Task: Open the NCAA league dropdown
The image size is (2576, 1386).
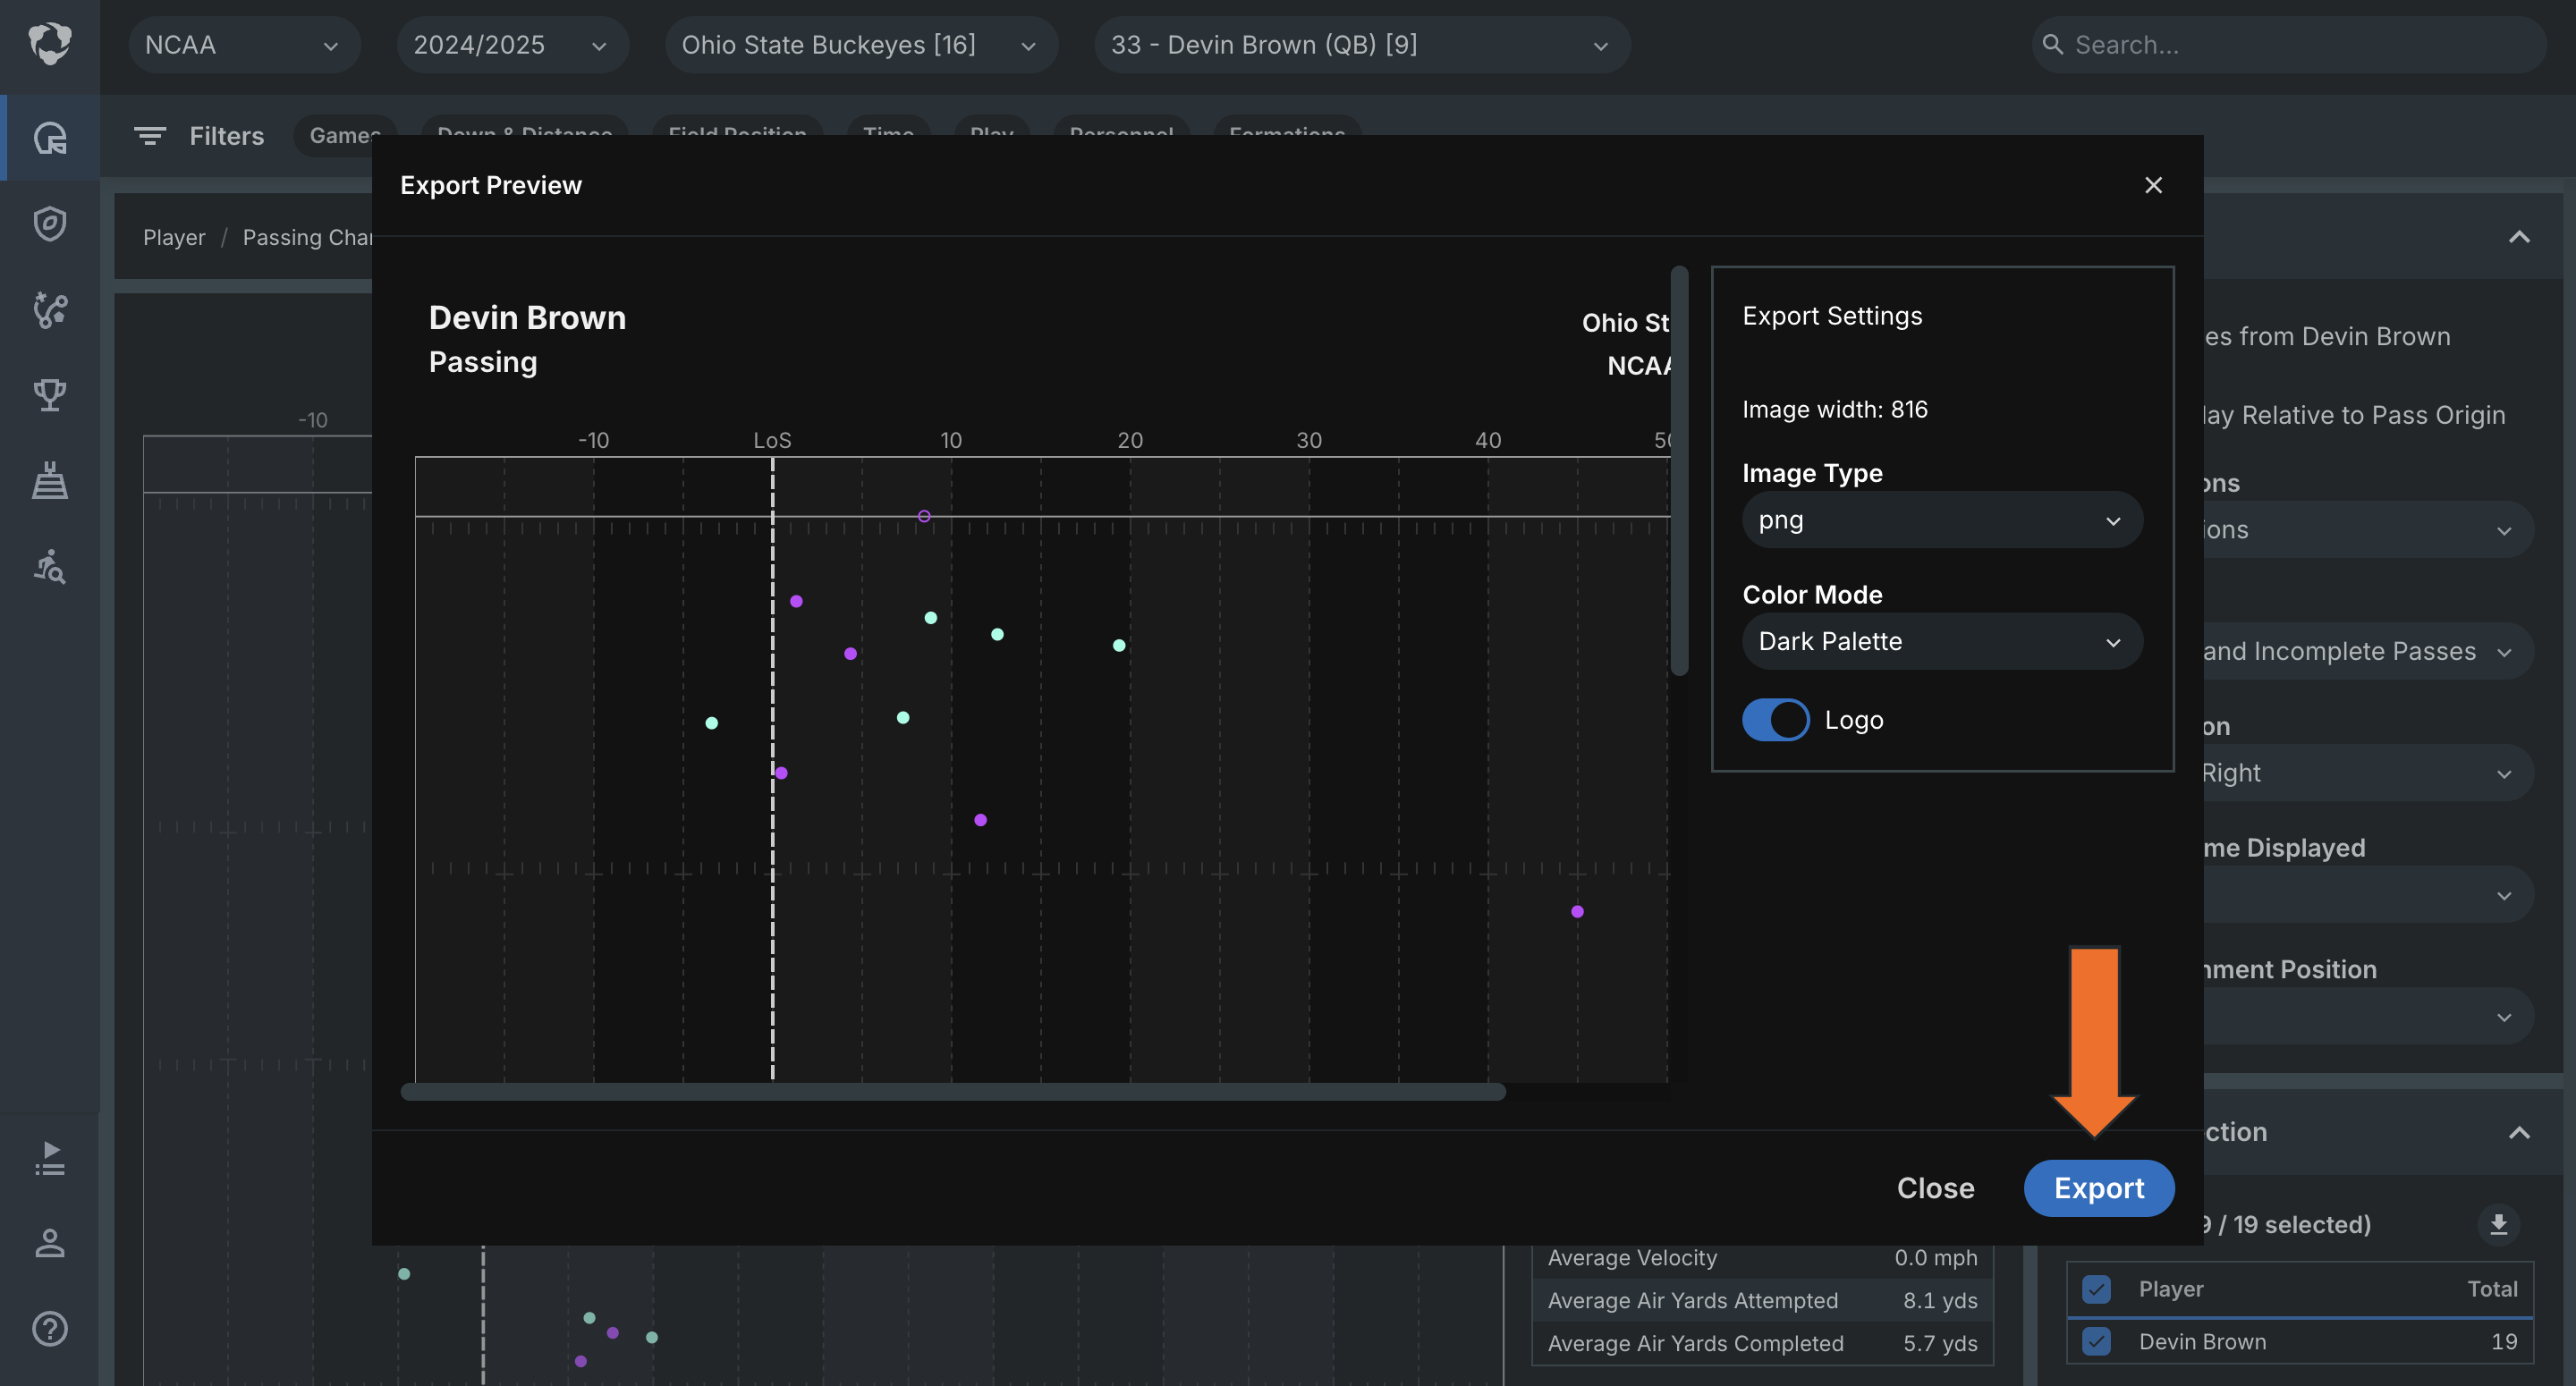Action: click(x=244, y=45)
